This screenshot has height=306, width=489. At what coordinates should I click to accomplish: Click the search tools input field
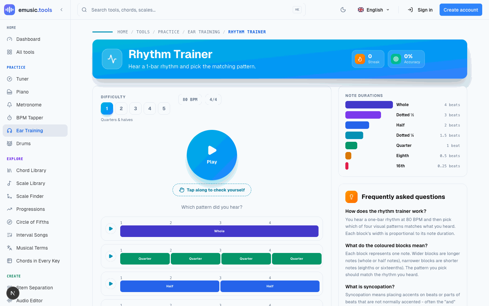point(191,10)
